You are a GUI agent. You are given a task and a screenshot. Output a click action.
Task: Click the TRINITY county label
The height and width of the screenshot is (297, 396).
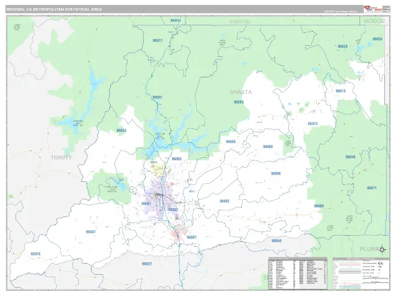point(61,158)
